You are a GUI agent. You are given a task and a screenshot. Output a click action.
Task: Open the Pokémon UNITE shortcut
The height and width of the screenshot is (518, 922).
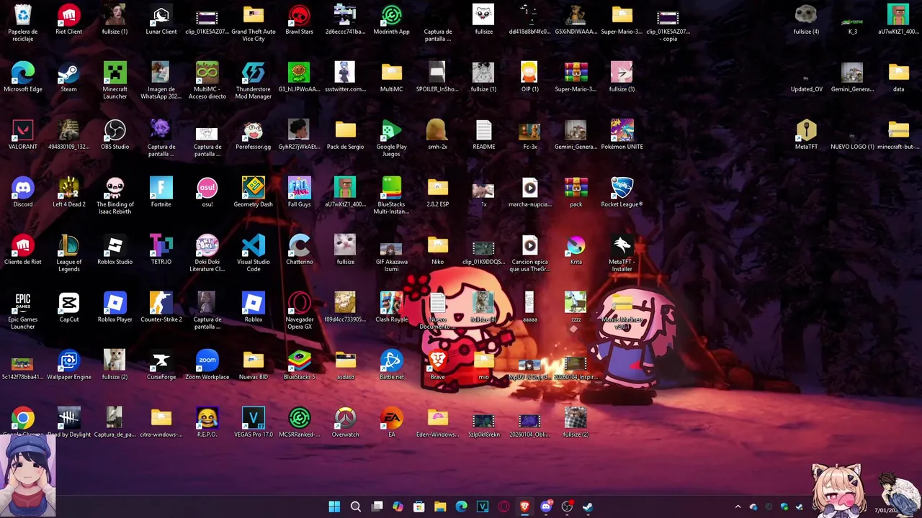pos(622,131)
